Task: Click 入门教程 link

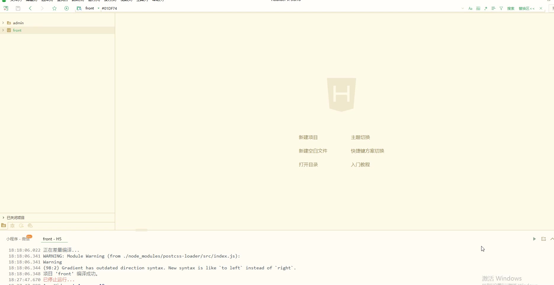Action: (x=360, y=164)
